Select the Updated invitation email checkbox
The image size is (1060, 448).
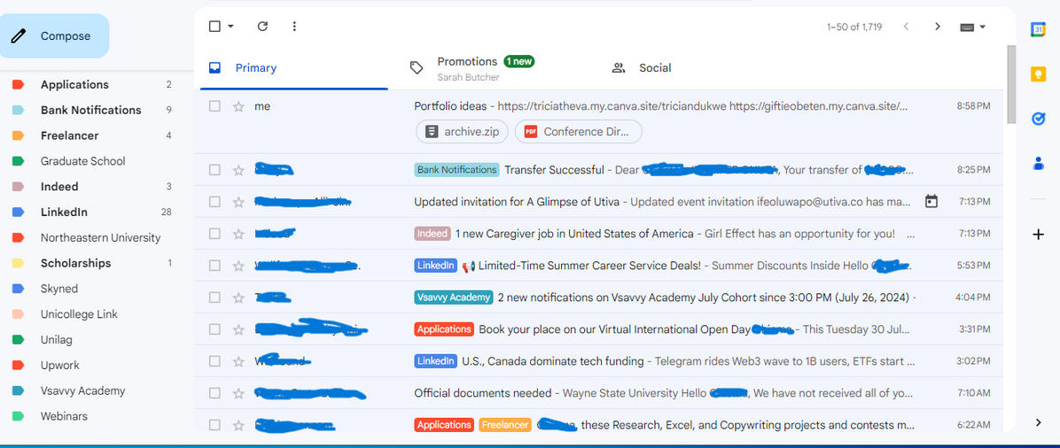pos(214,201)
